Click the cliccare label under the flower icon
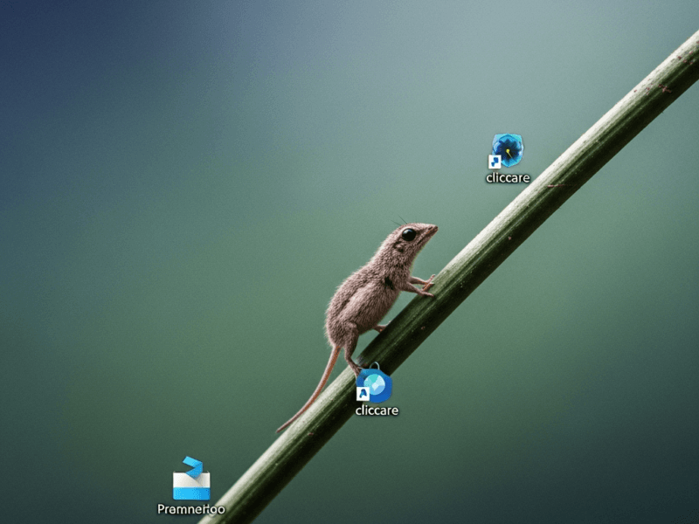The image size is (699, 524). pos(509,176)
